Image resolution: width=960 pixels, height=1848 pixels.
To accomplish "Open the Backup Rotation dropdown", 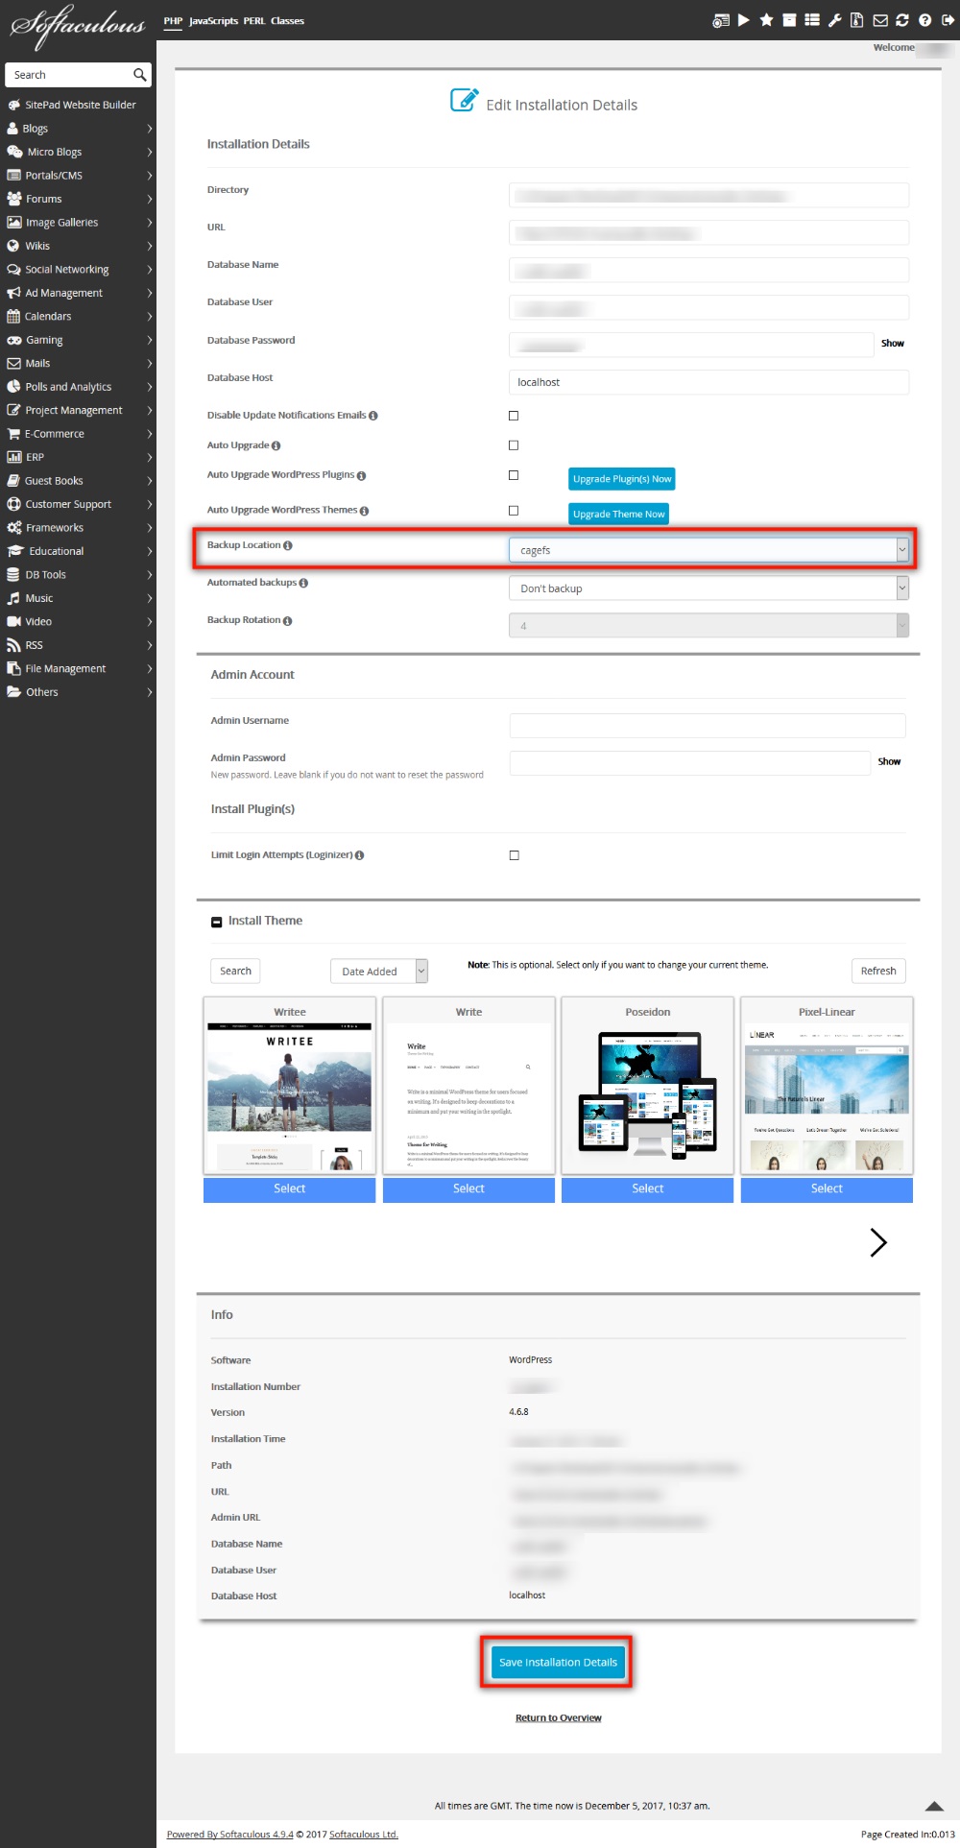I will point(708,626).
